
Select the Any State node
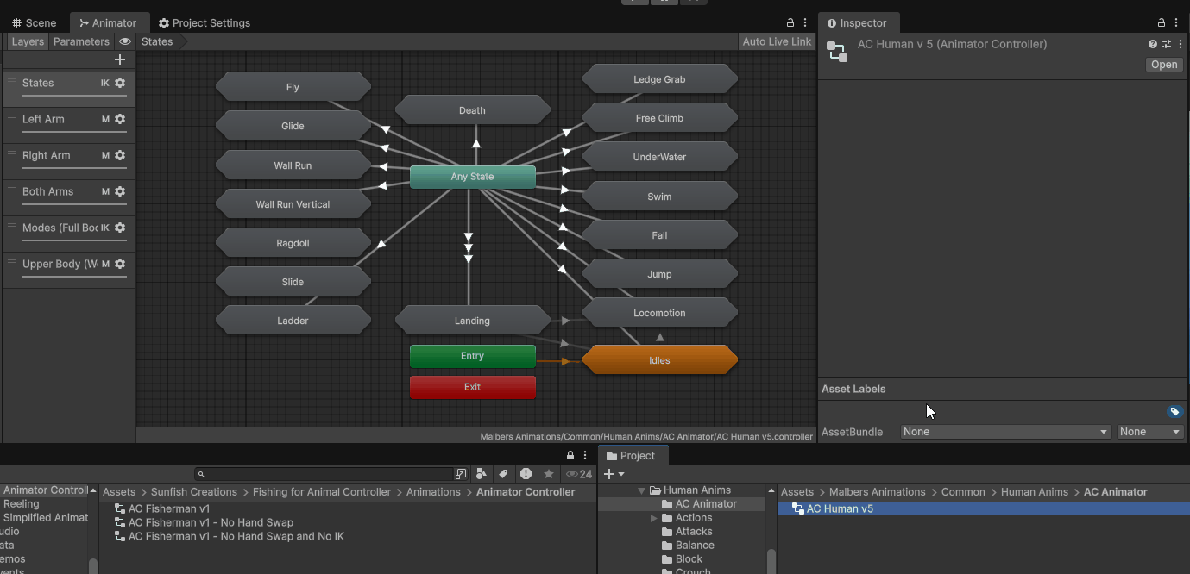click(x=472, y=177)
